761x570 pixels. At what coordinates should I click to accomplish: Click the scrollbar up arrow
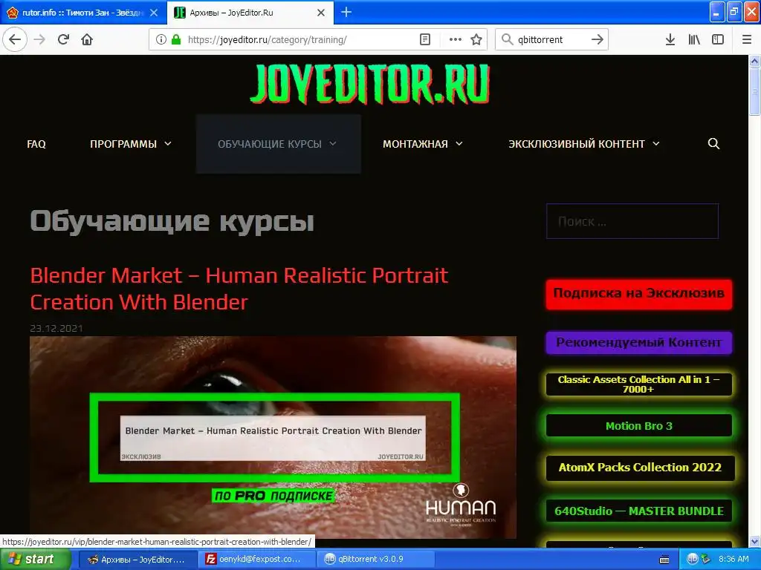click(x=754, y=61)
